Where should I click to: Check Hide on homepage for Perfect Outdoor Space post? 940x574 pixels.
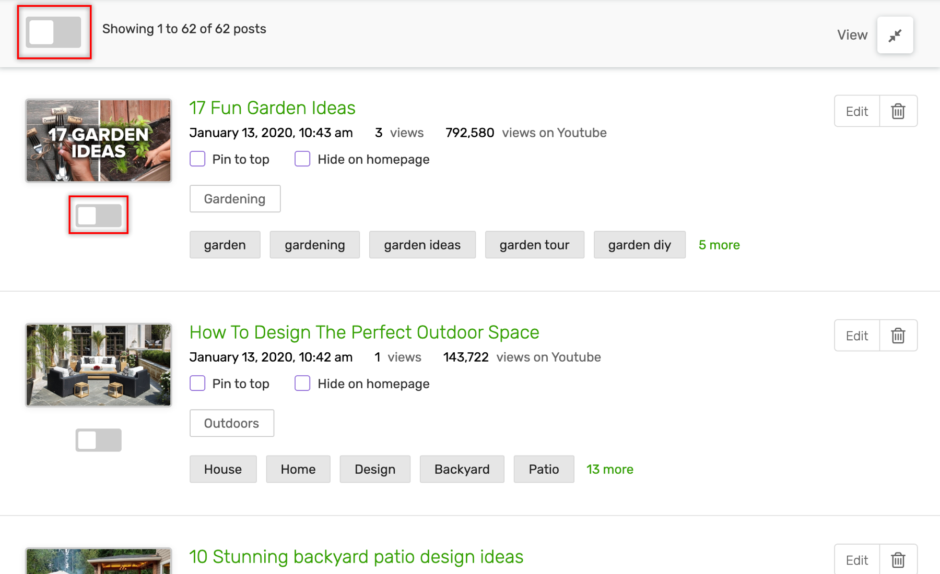[x=302, y=383]
